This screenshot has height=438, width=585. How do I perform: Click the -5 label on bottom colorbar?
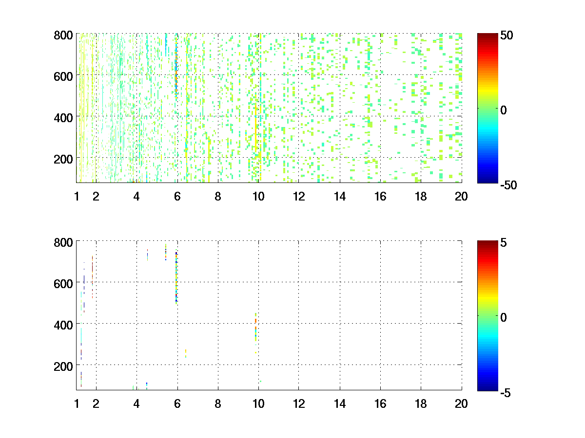(x=506, y=392)
